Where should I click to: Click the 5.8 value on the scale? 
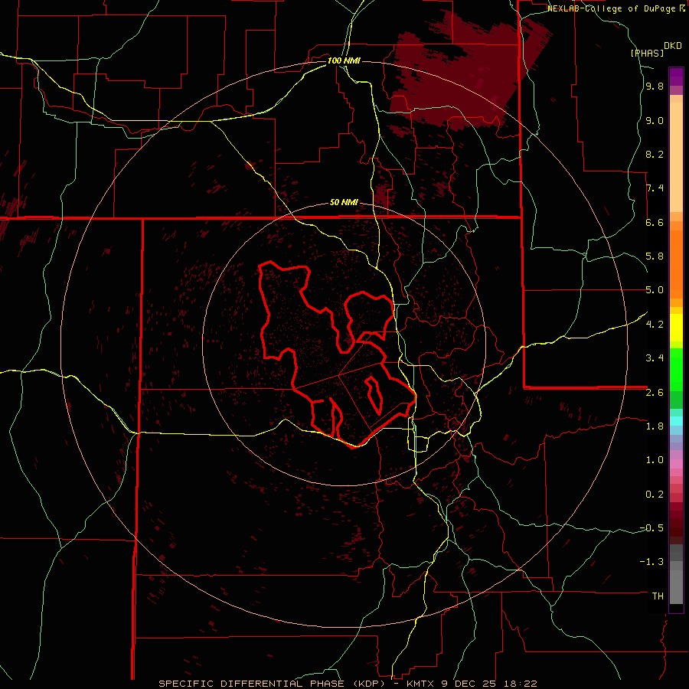coord(655,256)
